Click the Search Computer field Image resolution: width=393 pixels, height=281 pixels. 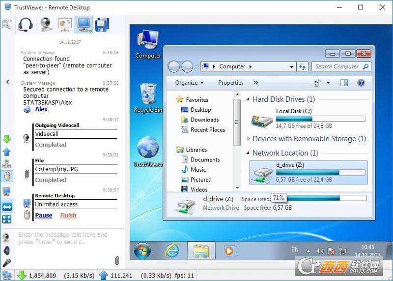(341, 66)
